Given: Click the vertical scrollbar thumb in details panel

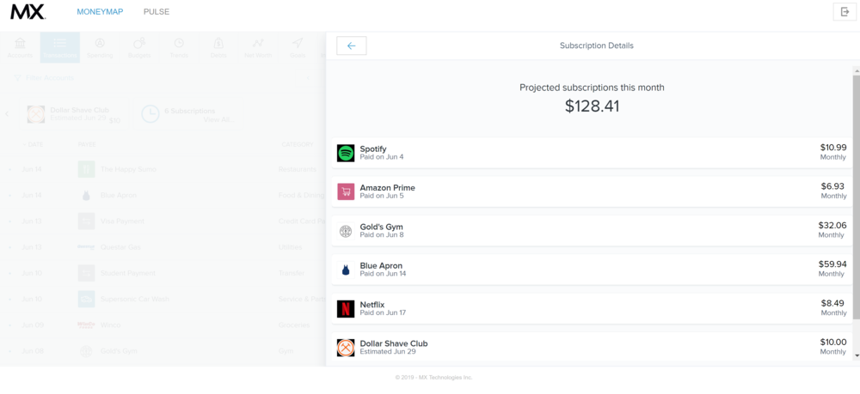Looking at the screenshot, I should (x=857, y=197).
